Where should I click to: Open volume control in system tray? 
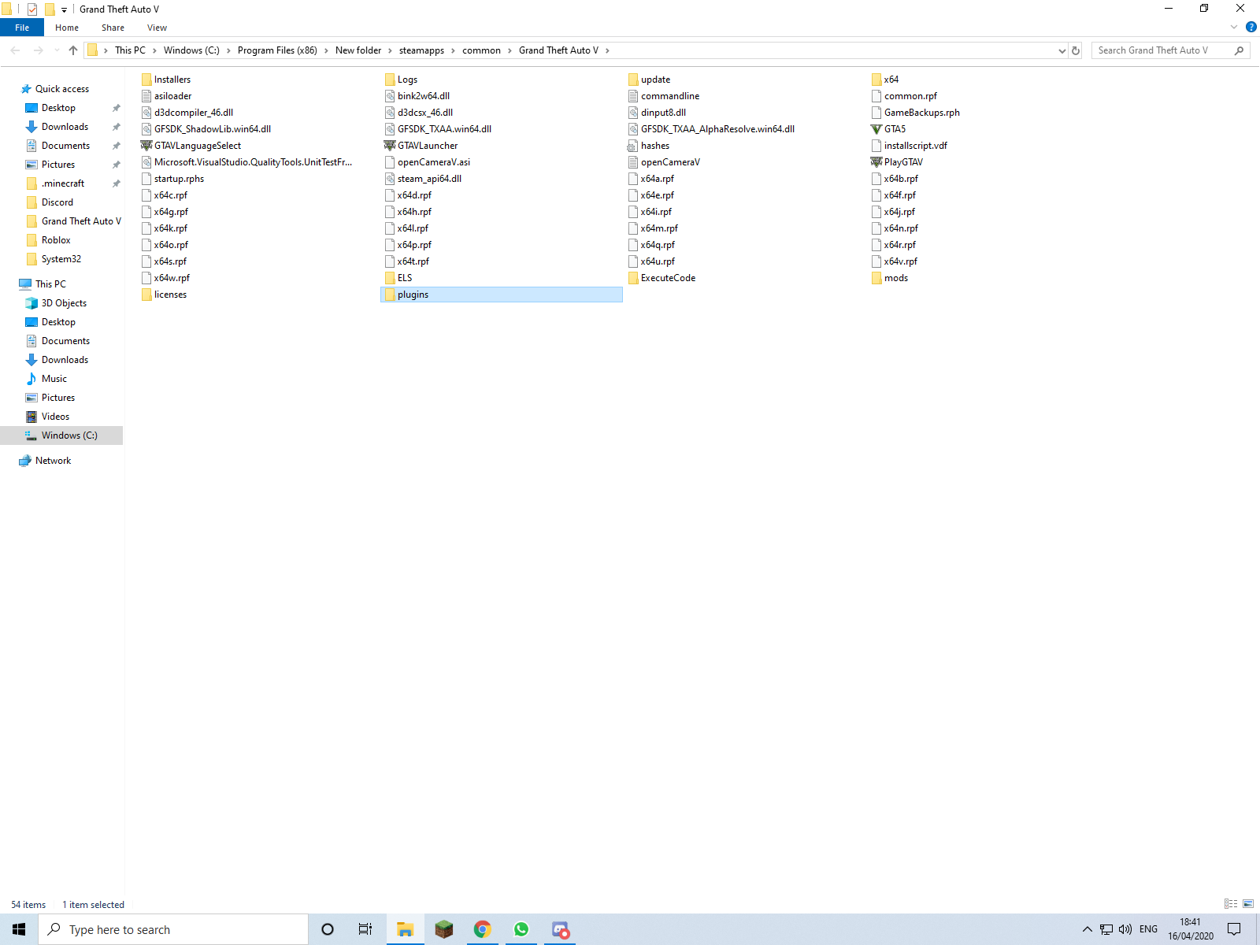1125,929
